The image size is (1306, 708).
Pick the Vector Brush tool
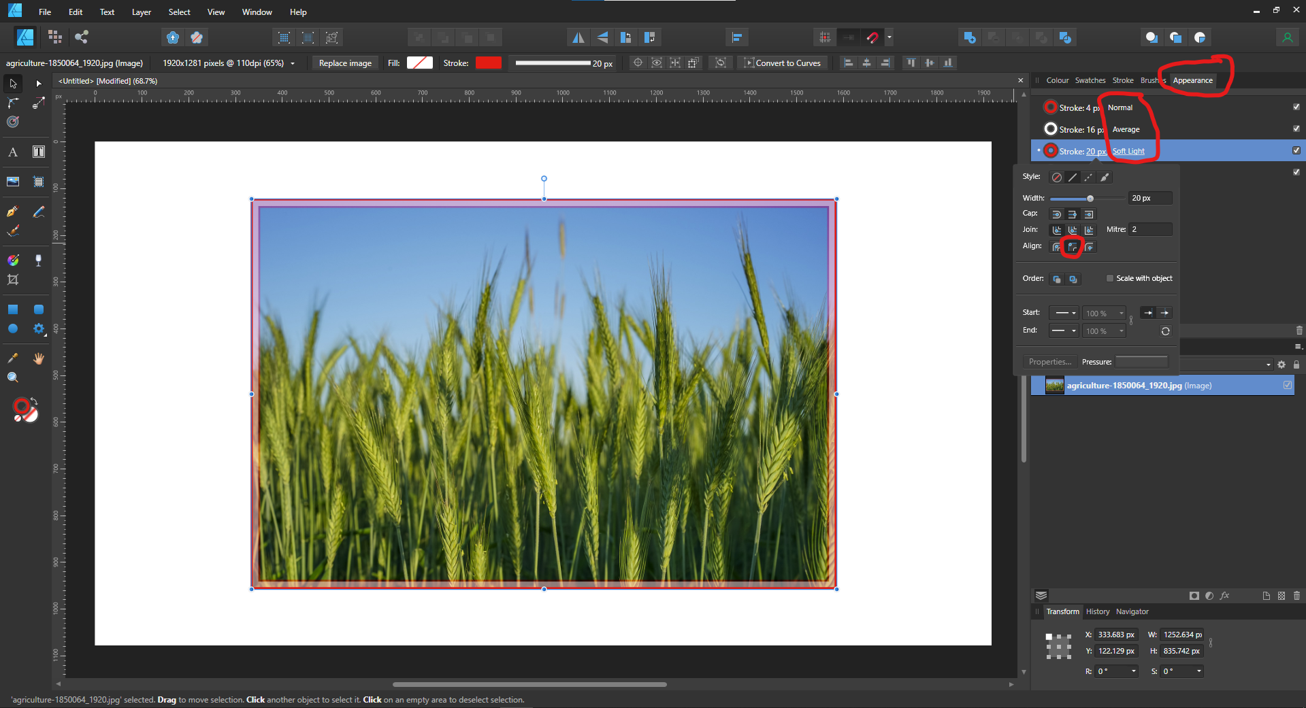[13, 231]
